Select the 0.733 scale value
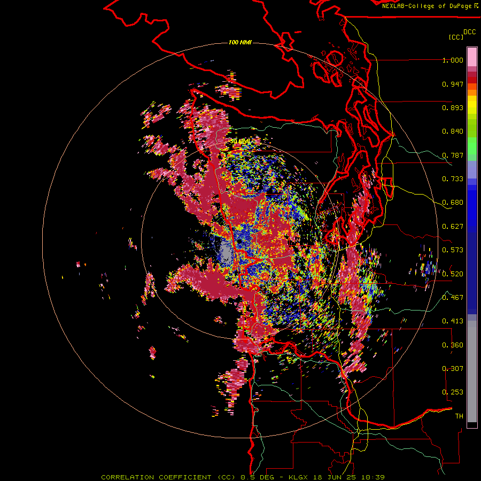The width and height of the screenshot is (481, 481). pos(453,179)
